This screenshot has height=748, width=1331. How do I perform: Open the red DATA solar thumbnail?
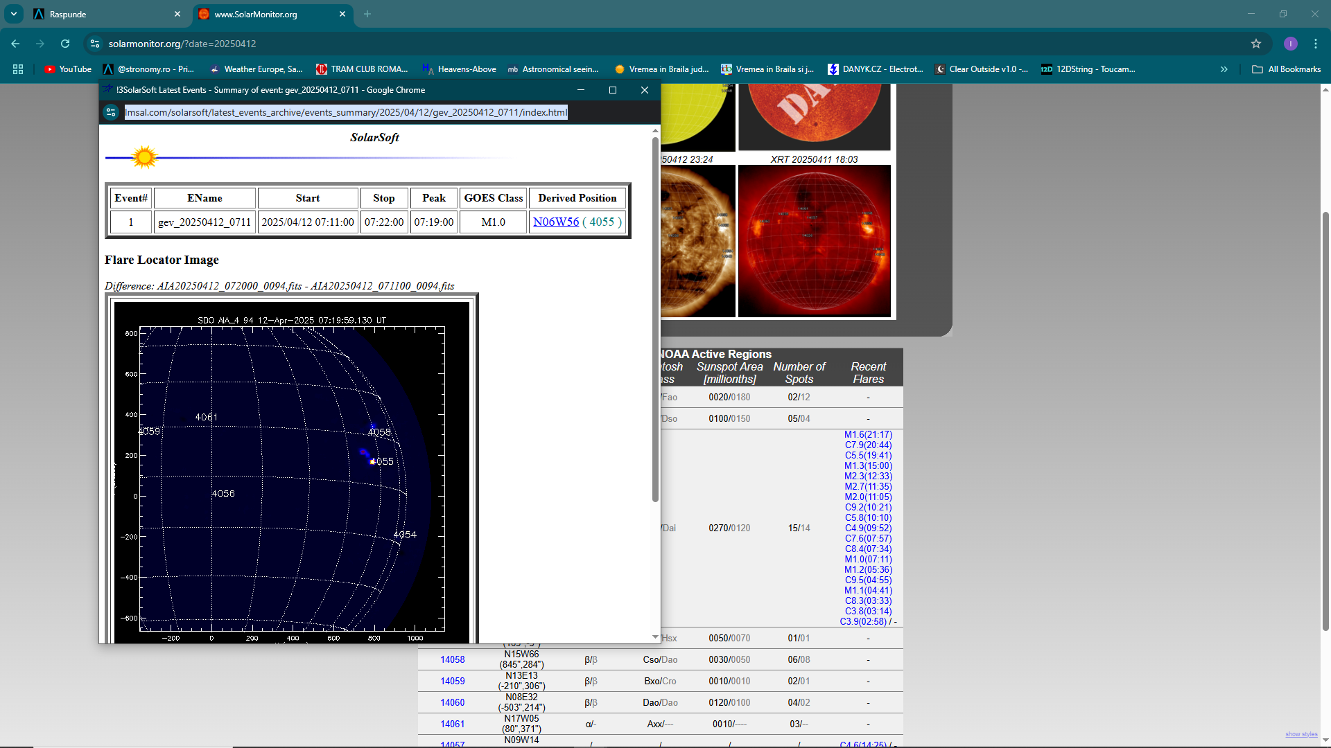point(815,116)
